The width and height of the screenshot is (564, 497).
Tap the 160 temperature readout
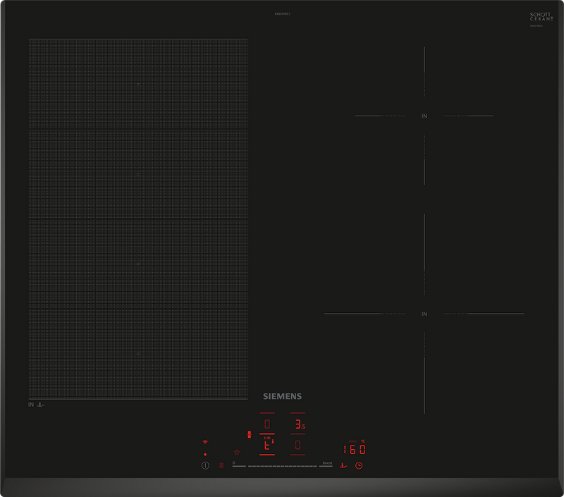353,449
